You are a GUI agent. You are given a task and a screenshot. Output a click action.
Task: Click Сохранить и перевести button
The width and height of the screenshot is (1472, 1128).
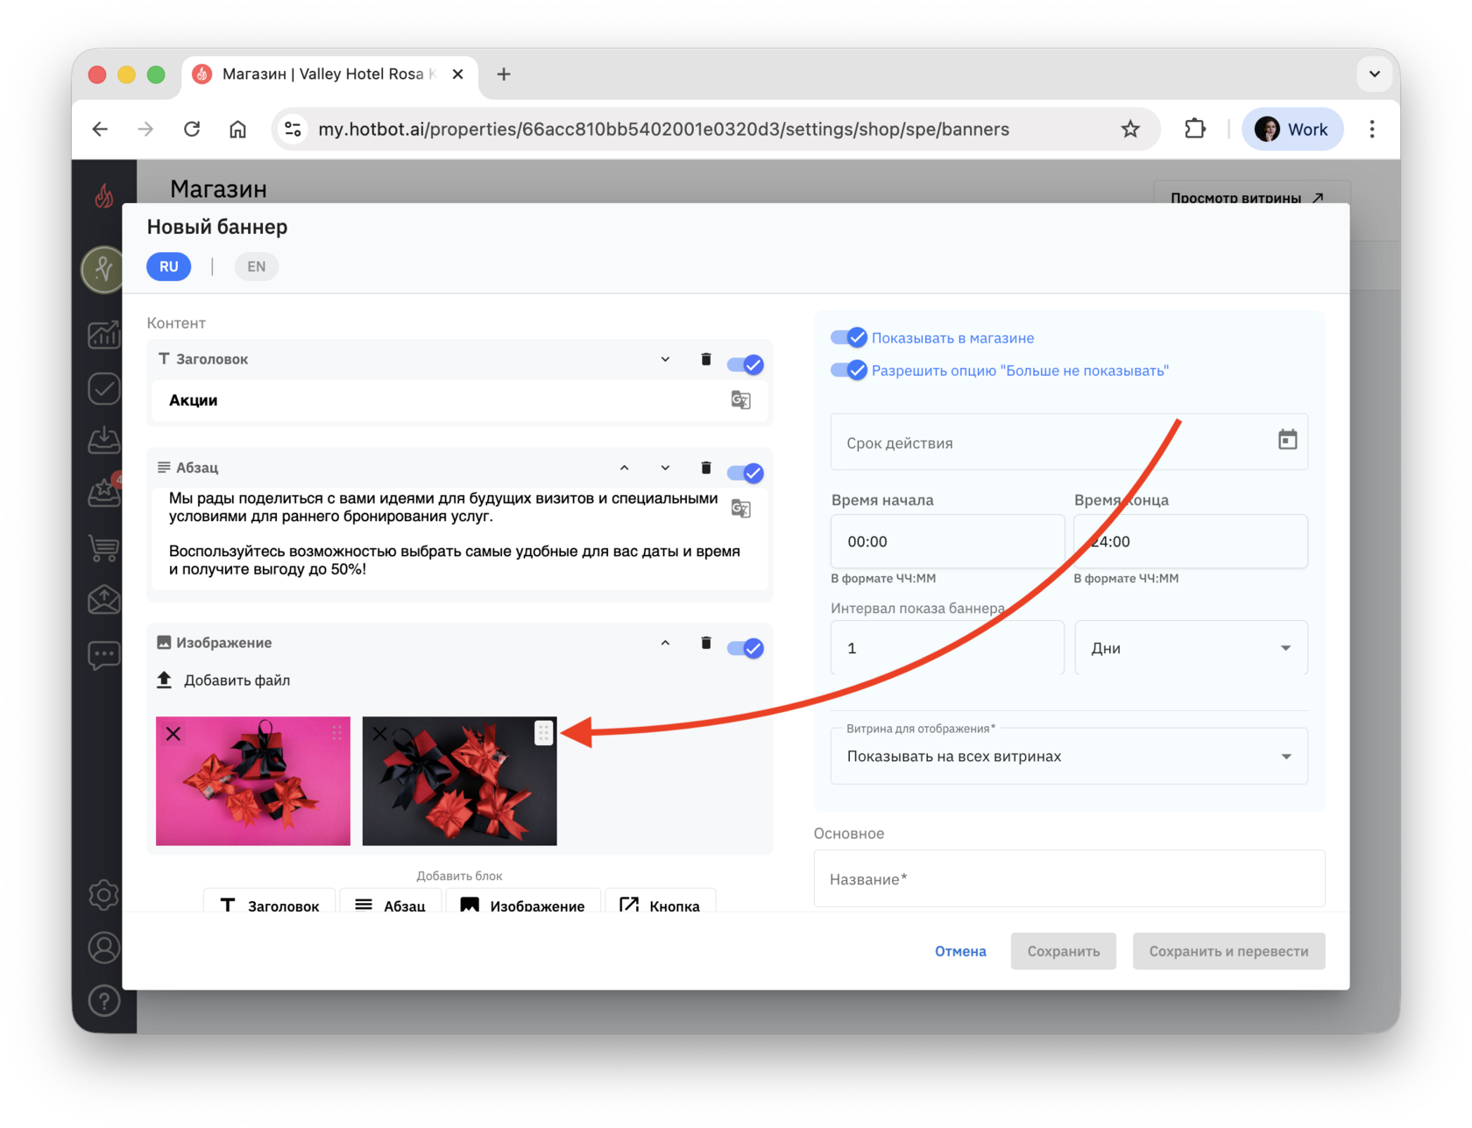1228,951
